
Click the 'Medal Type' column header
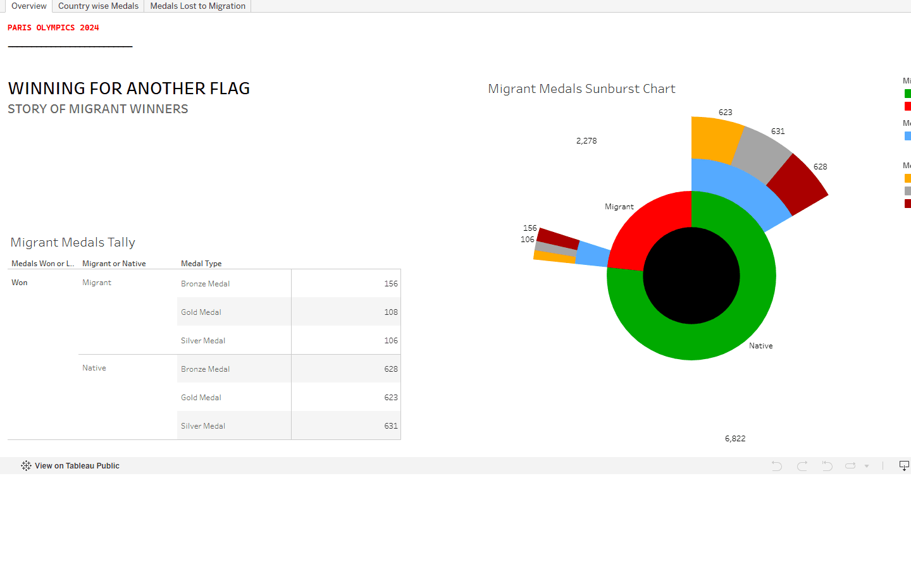click(201, 264)
